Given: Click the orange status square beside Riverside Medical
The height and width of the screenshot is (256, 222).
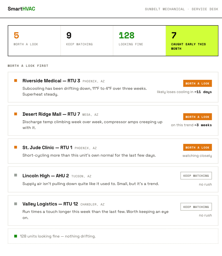Looking at the screenshot, I should tap(16, 80).
